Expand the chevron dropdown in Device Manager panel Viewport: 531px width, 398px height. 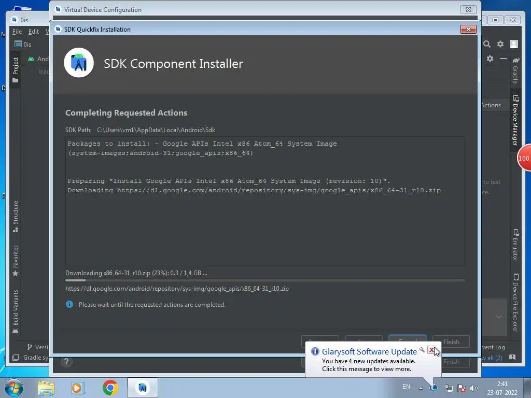pos(498,317)
